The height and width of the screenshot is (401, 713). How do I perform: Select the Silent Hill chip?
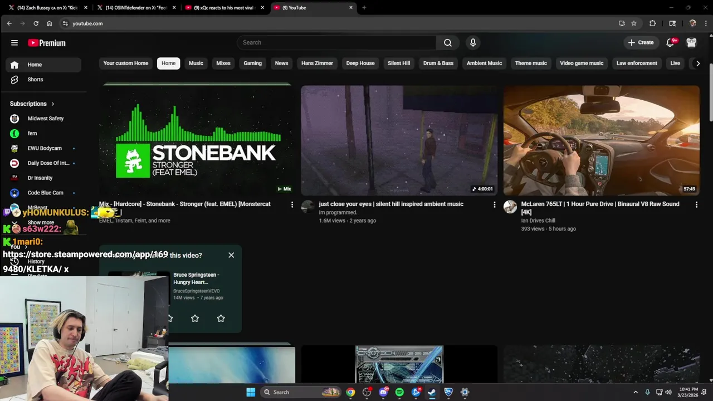399,63
